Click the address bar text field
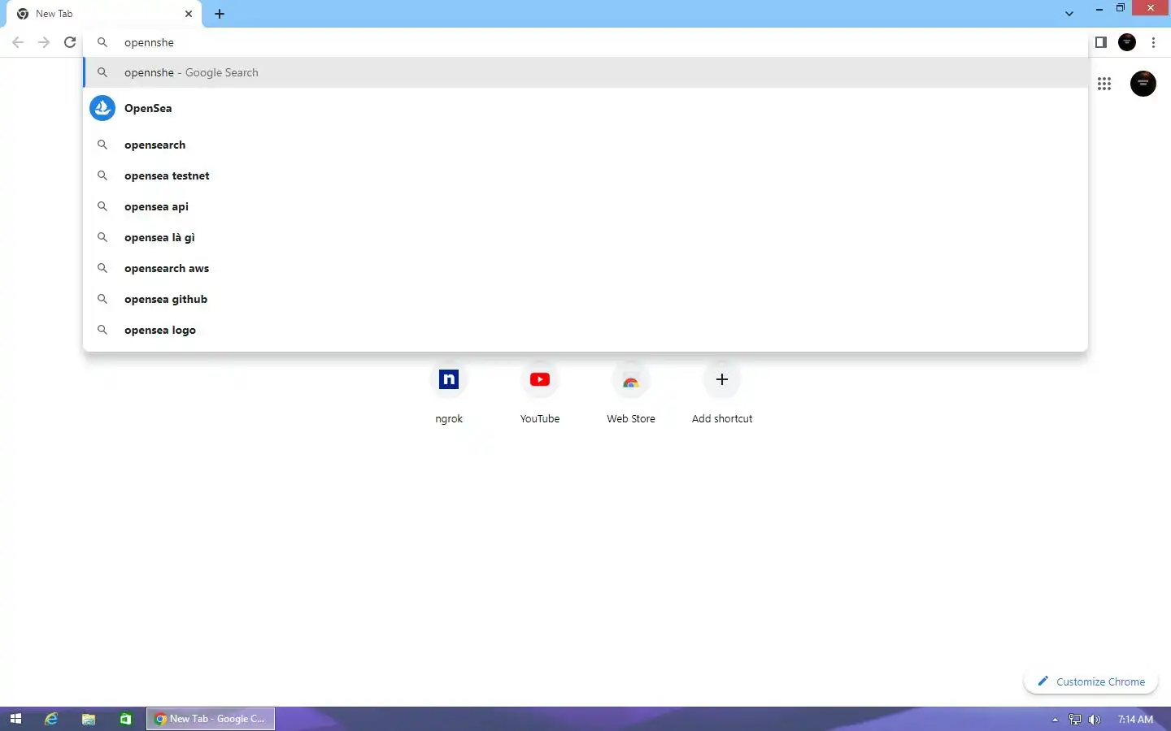The height and width of the screenshot is (731, 1171). (x=585, y=42)
